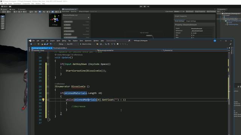Click Undo icon in Visual Studio toolbar
The width and height of the screenshot is (241, 135).
(50, 44)
